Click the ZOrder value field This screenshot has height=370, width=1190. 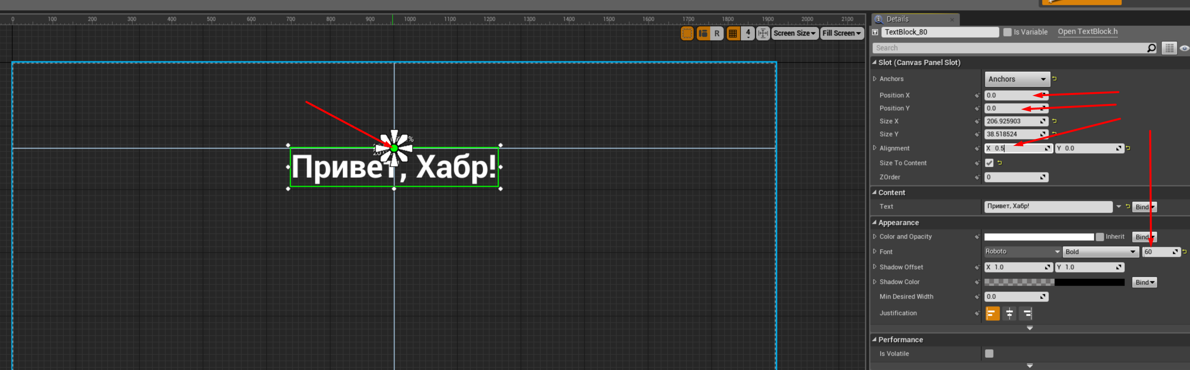[1016, 177]
